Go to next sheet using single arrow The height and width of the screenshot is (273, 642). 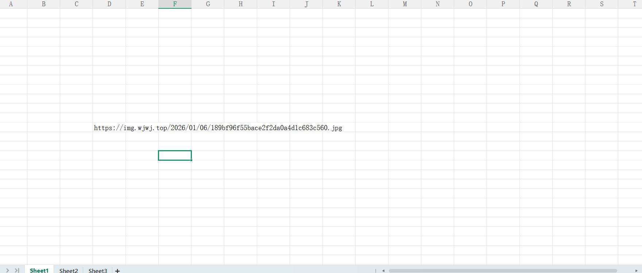7,270
